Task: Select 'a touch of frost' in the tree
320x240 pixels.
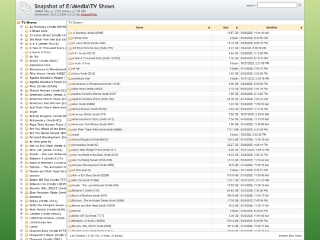Action: (40, 52)
